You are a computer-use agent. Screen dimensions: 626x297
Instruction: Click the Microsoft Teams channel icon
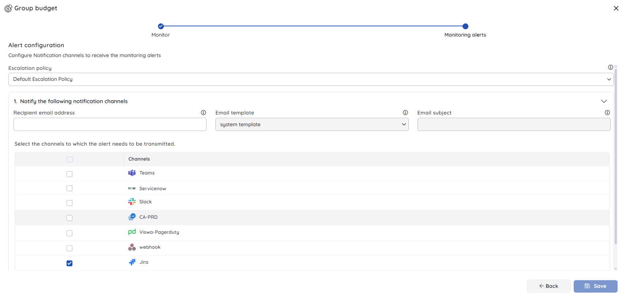pos(132,173)
